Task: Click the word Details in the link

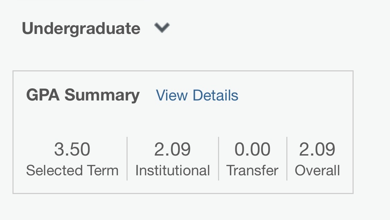Action: [215, 95]
